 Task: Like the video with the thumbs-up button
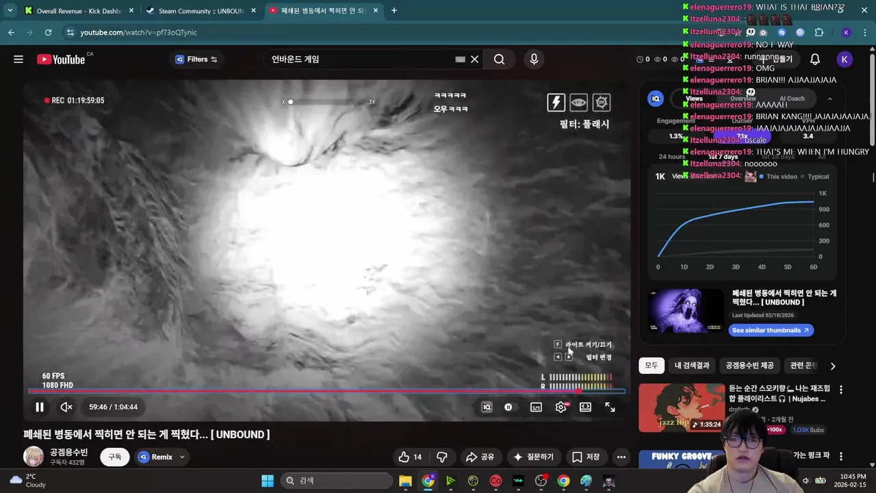pos(410,457)
